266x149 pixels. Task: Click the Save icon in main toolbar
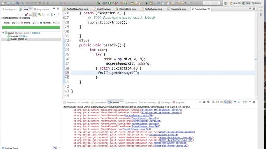[8, 3]
